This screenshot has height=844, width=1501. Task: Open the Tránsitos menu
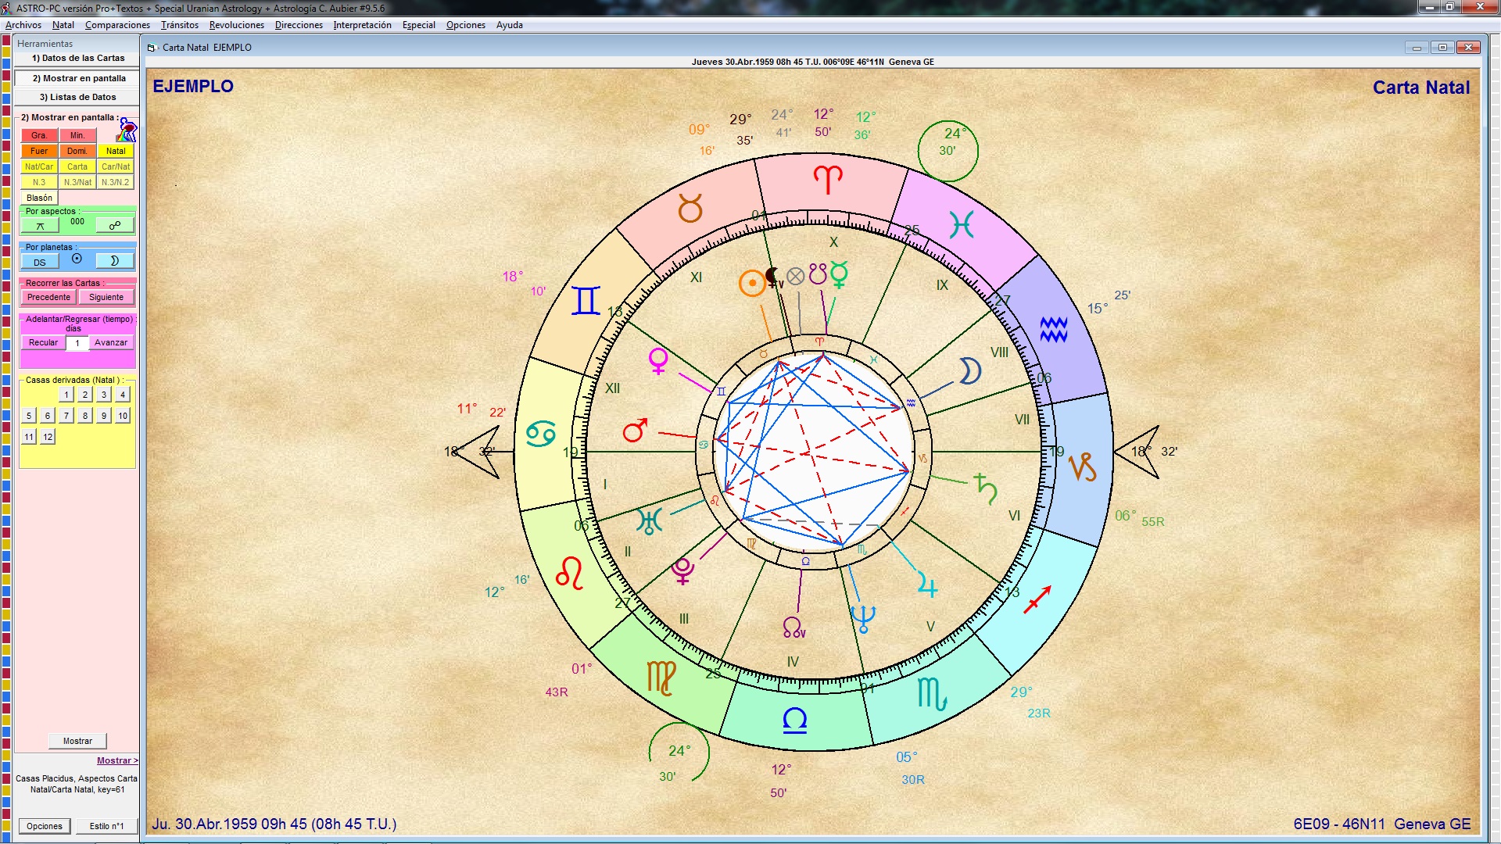click(179, 25)
